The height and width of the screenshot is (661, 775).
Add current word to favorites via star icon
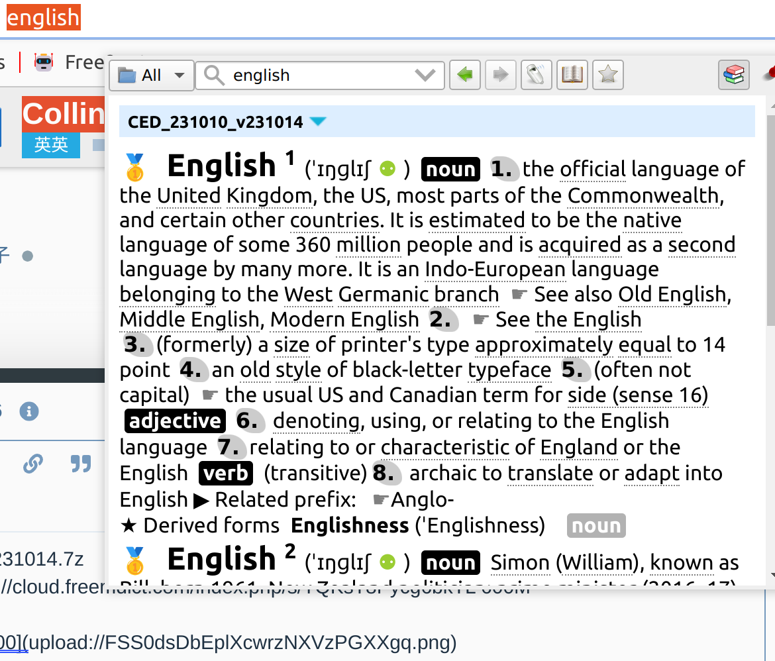(607, 75)
